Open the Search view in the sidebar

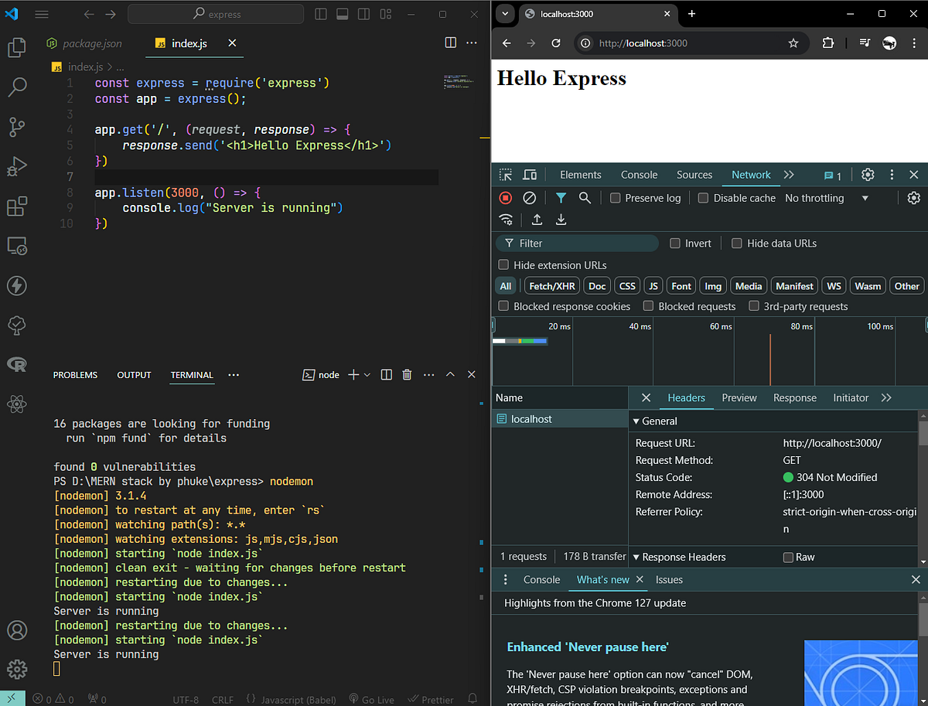tap(17, 87)
